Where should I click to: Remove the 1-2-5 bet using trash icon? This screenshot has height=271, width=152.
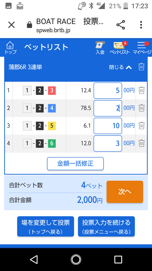[142, 126]
